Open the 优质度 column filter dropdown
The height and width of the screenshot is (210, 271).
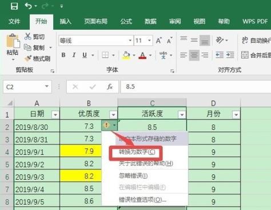[113, 115]
